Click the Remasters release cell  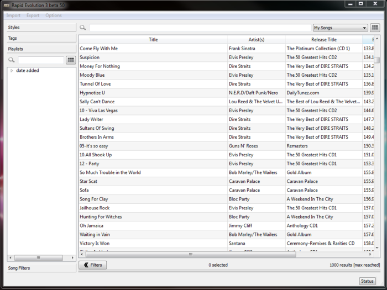click(324, 146)
